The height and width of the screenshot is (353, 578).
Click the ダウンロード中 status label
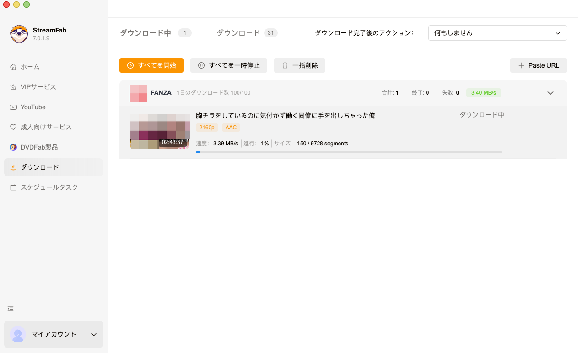(482, 115)
